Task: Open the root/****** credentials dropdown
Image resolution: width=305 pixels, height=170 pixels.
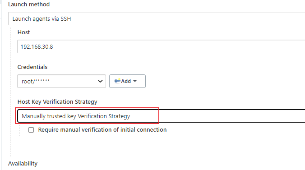Action: 61,81
